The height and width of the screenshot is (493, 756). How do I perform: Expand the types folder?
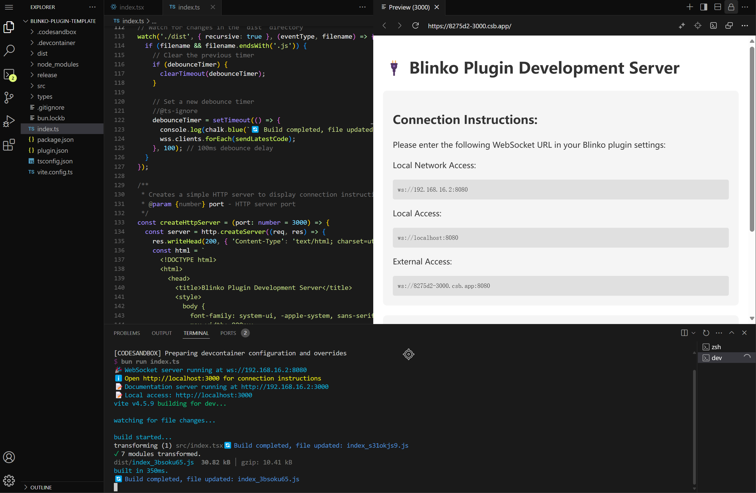pos(62,96)
